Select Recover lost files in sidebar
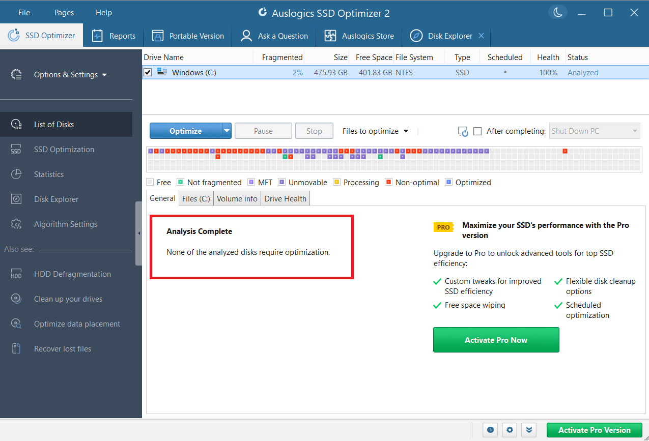The width and height of the screenshot is (649, 441). tap(63, 349)
